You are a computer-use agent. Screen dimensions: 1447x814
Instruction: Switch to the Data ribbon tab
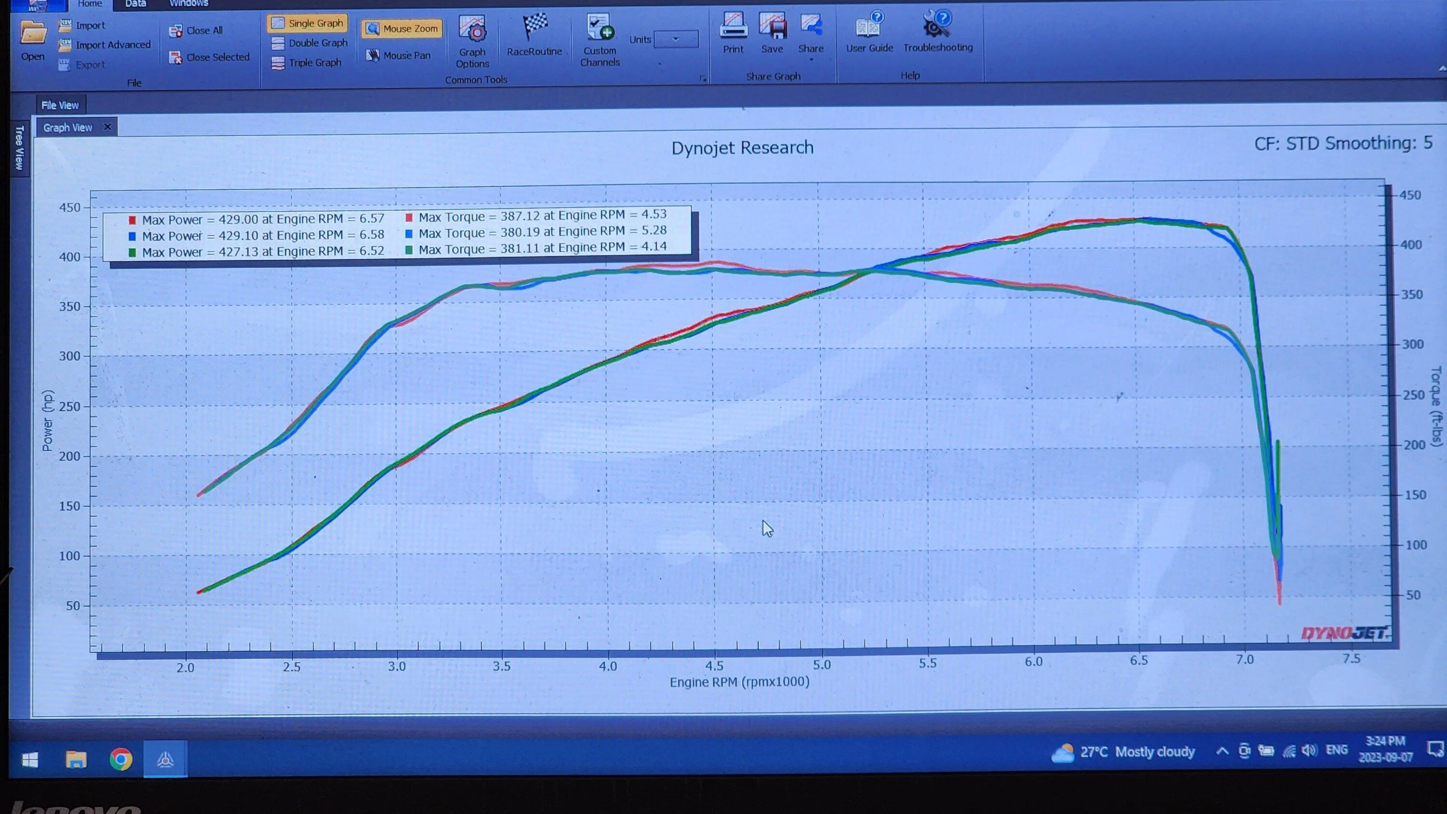click(x=135, y=4)
